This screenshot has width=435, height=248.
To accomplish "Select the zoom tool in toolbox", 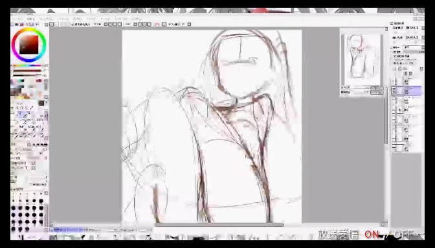I will 17,108.
